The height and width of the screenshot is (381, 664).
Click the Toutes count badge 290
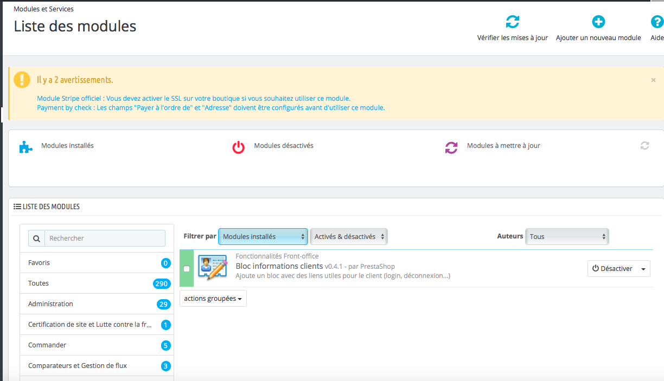point(162,283)
